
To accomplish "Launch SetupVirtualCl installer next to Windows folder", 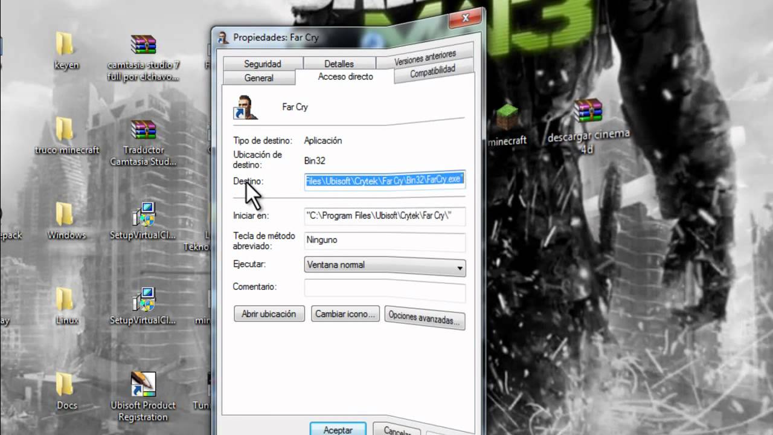I will click(x=144, y=214).
